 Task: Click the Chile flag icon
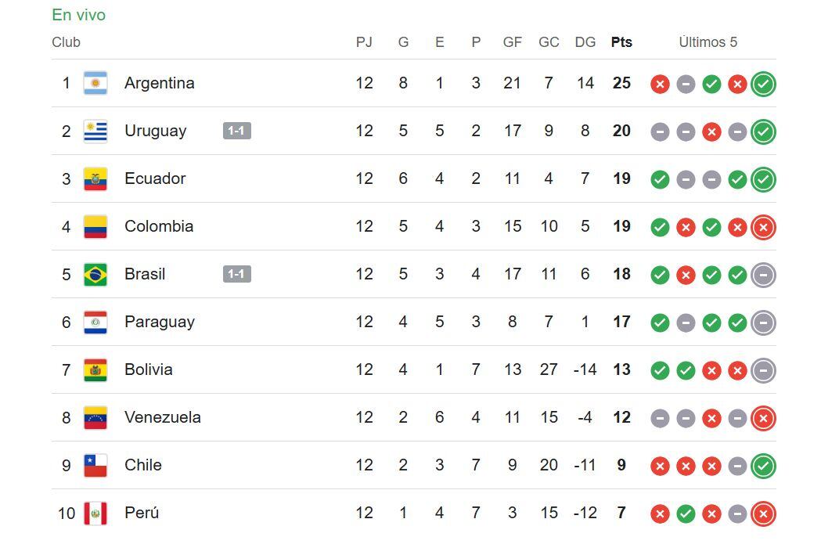point(95,465)
